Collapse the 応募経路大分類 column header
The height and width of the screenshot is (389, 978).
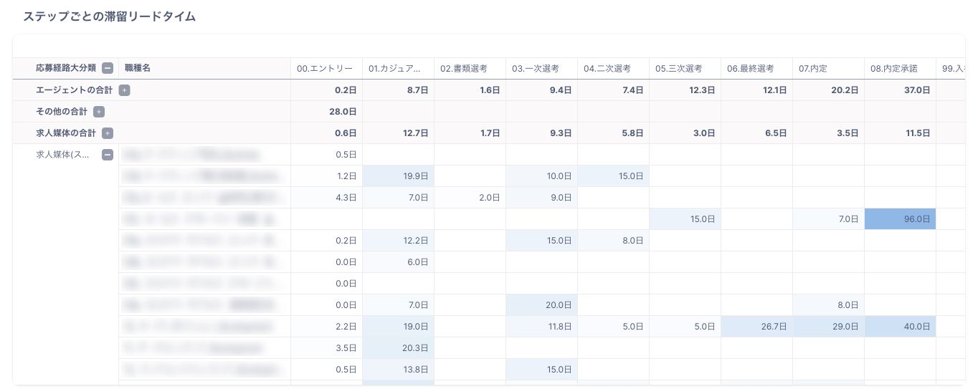tap(108, 69)
